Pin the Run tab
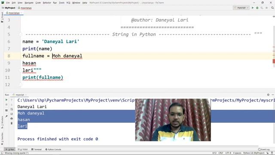Screen dimensions: 275x155 (6, 116)
